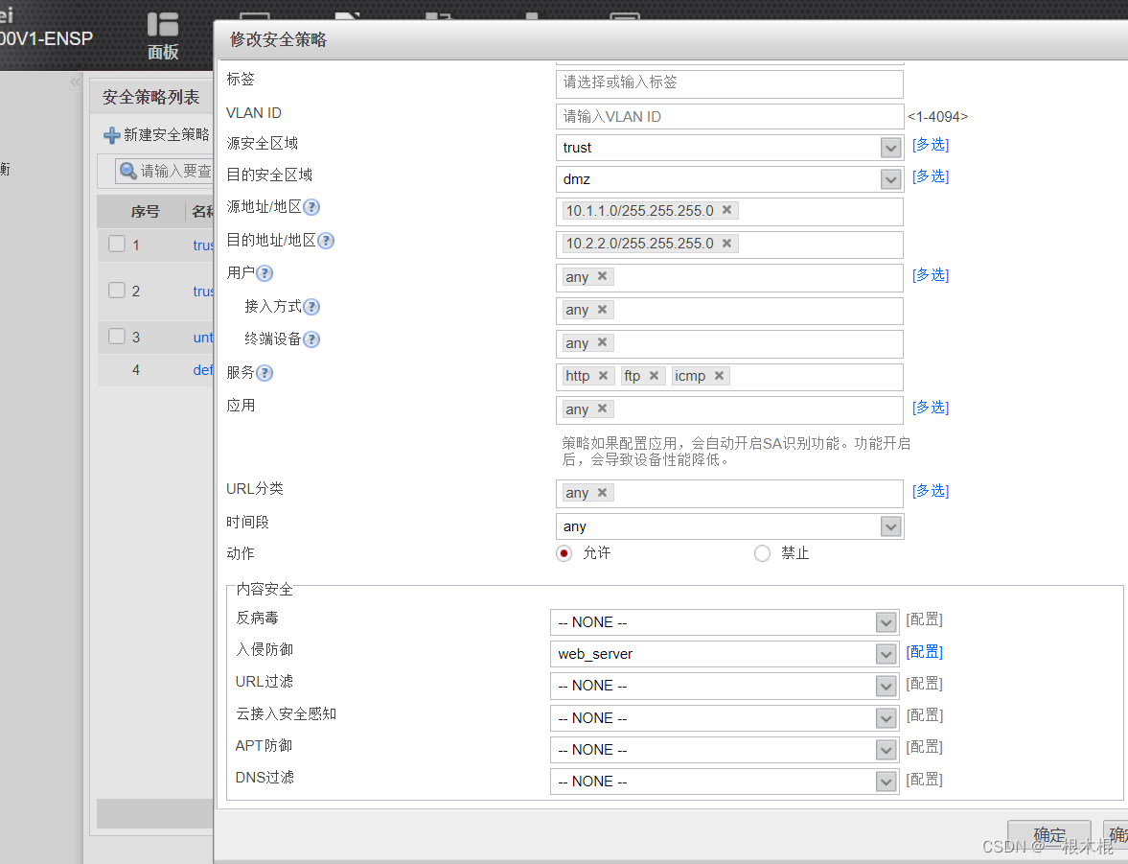
Task: Click 配置 link next to APT防御
Action: (x=925, y=747)
